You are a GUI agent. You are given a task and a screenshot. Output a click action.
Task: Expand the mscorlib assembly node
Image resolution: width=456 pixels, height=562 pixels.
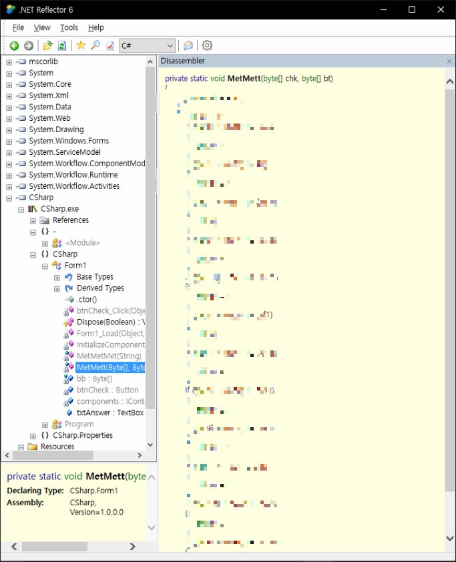click(x=9, y=62)
